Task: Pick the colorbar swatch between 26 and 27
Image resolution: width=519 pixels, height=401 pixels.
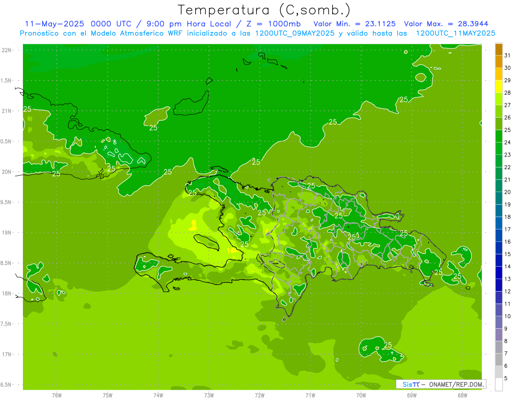Action: [499, 111]
